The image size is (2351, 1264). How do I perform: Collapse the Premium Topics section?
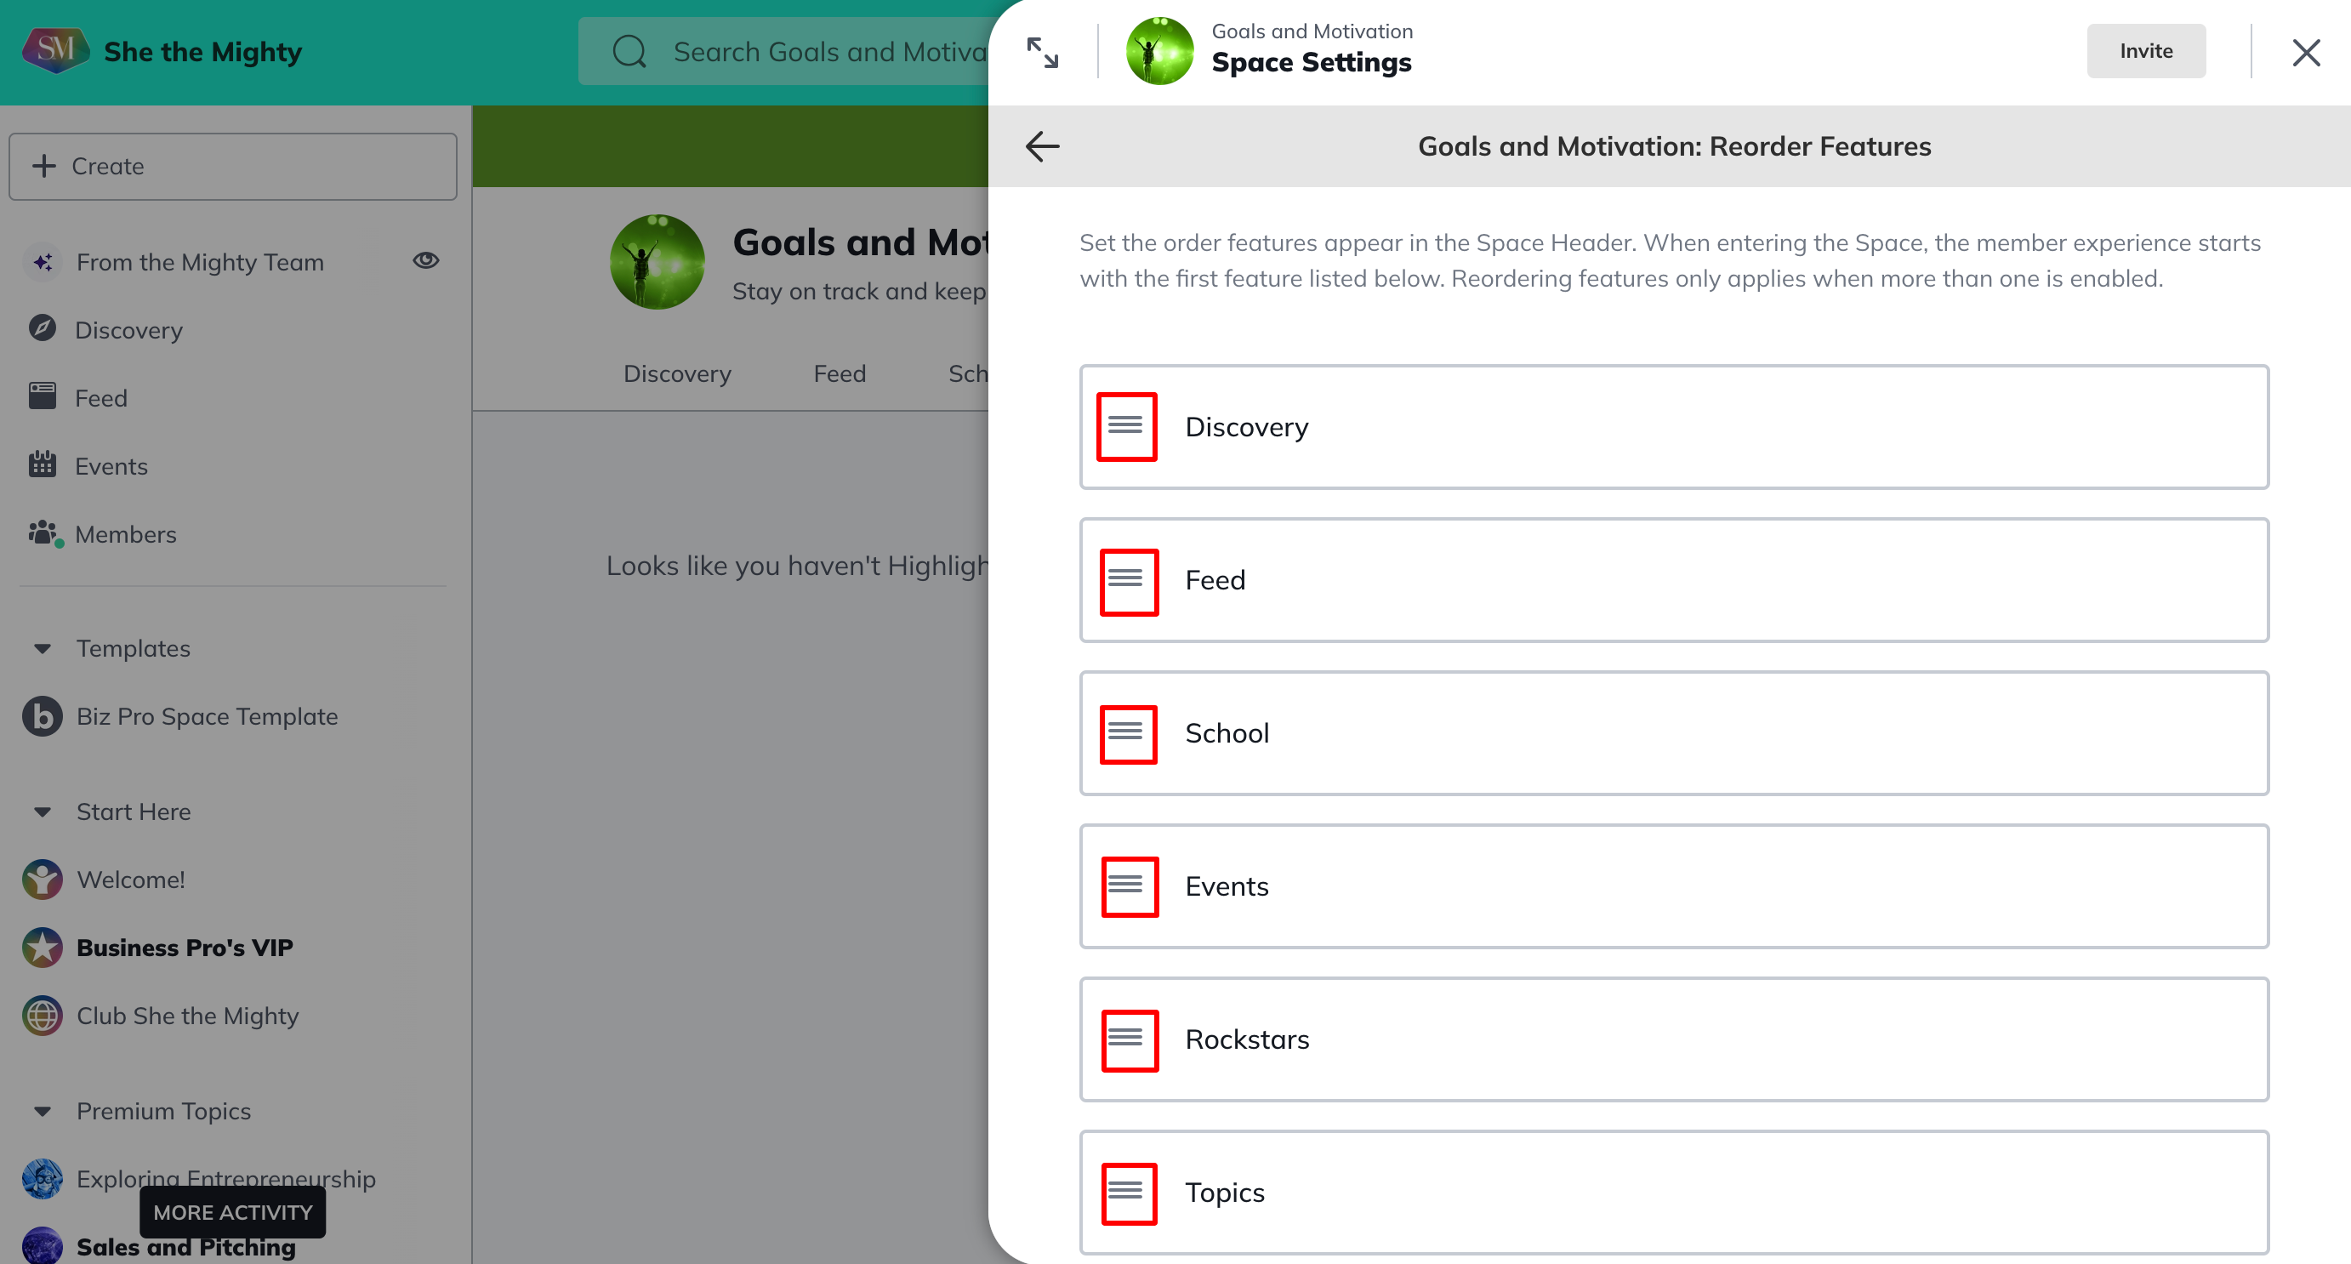coord(42,1112)
